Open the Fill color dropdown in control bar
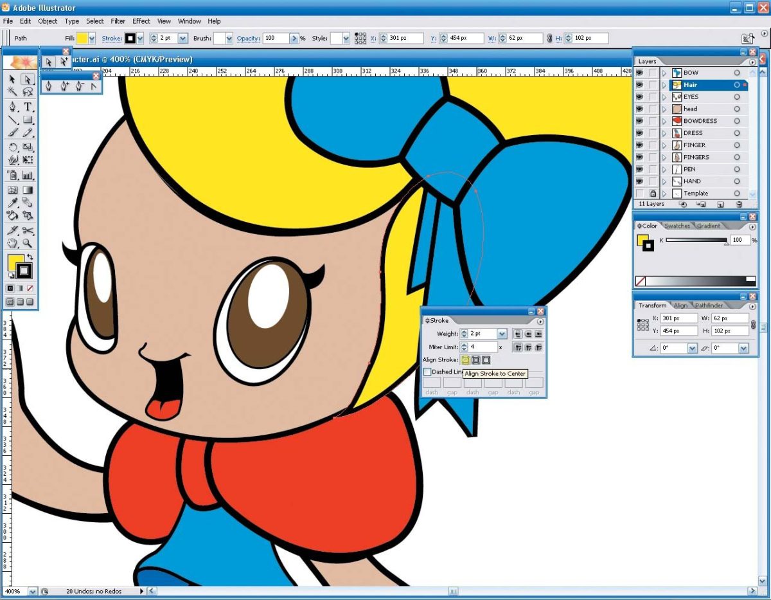Image resolution: width=771 pixels, height=600 pixels. tap(92, 39)
